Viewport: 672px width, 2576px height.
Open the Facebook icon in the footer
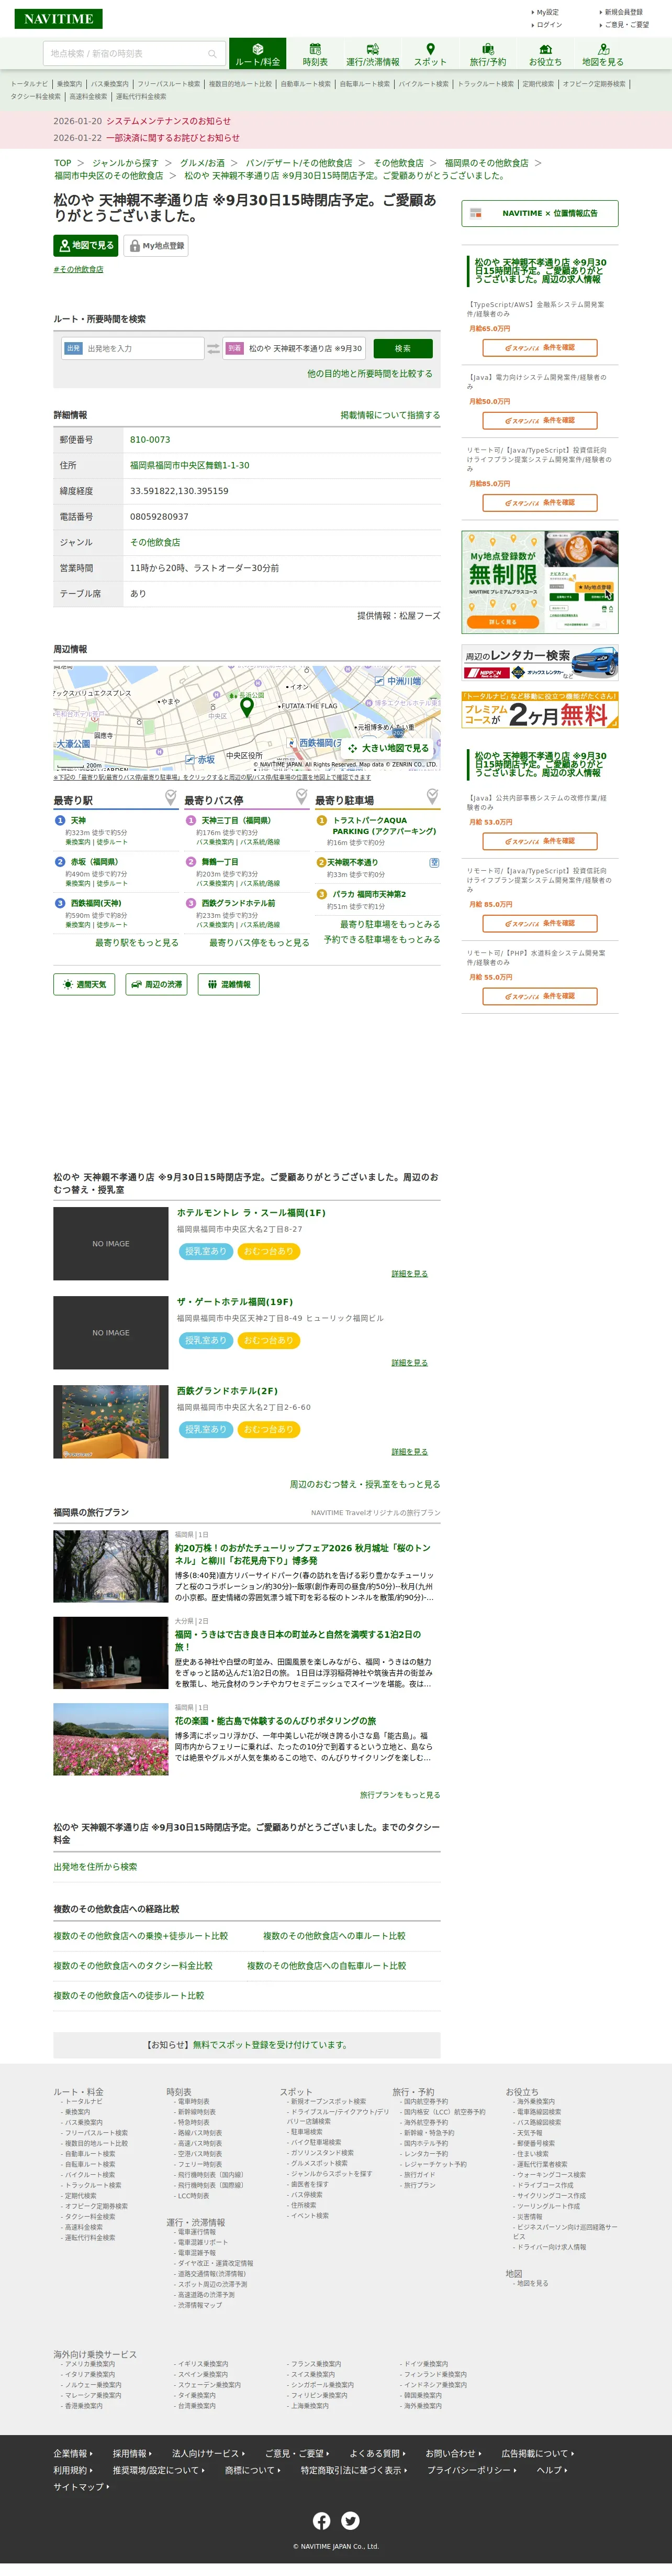(x=321, y=2521)
